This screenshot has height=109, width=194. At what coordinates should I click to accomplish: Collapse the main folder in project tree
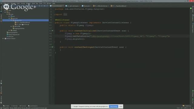7,14
